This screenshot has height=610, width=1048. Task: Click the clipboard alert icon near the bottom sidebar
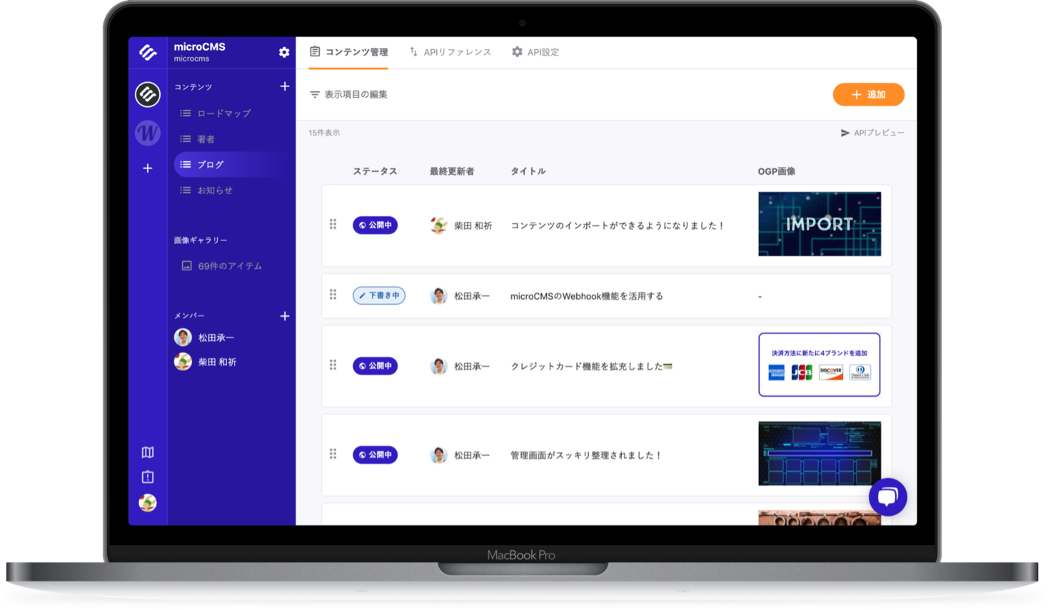pyautogui.click(x=147, y=476)
